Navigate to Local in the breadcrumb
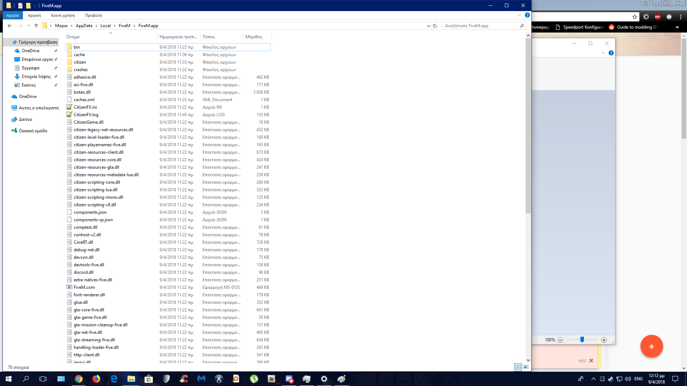Image resolution: width=687 pixels, height=386 pixels. coord(106,26)
